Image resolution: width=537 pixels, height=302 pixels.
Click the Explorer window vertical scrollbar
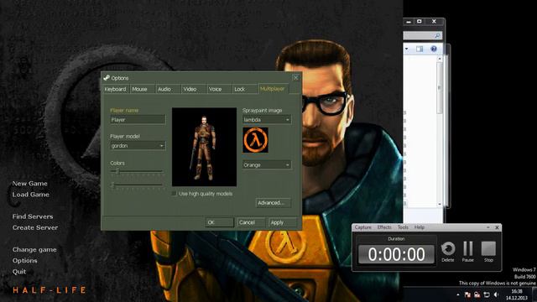click(x=440, y=132)
